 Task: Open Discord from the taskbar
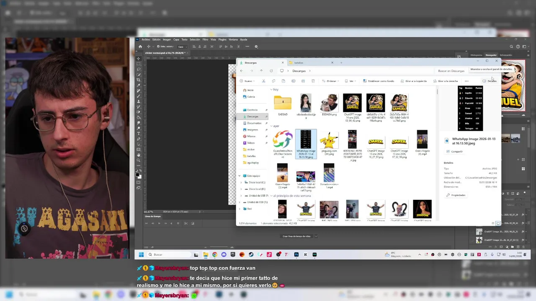click(224, 255)
